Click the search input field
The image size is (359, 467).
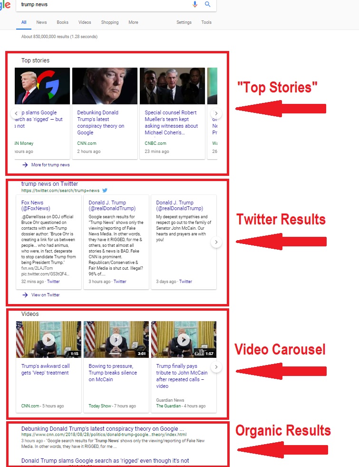pyautogui.click(x=104, y=4)
